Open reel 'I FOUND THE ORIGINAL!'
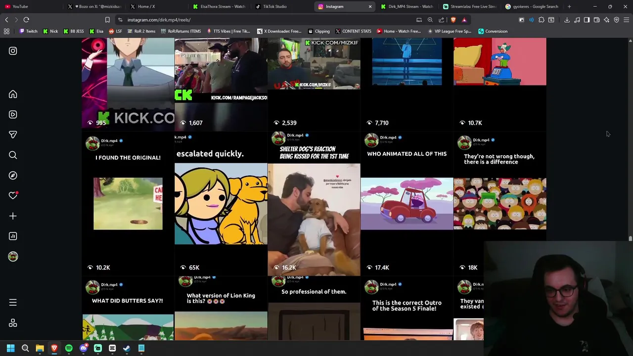 (x=128, y=204)
